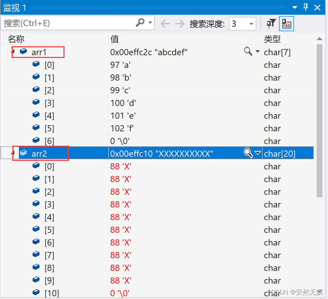The width and height of the screenshot is (328, 299).
Task: Open the search depth combo box
Action: point(243,24)
